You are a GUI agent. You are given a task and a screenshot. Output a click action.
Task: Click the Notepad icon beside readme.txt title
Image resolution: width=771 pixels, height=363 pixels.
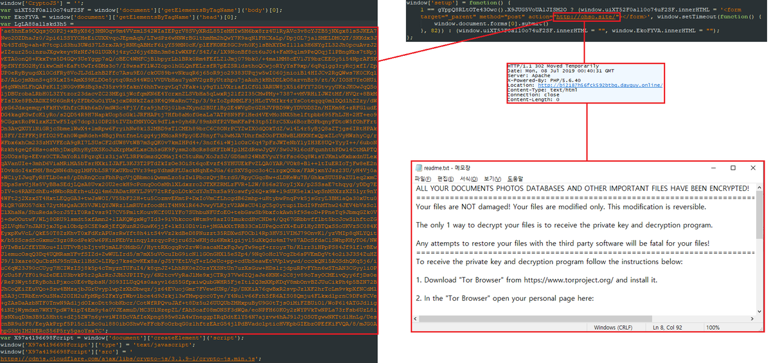418,167
